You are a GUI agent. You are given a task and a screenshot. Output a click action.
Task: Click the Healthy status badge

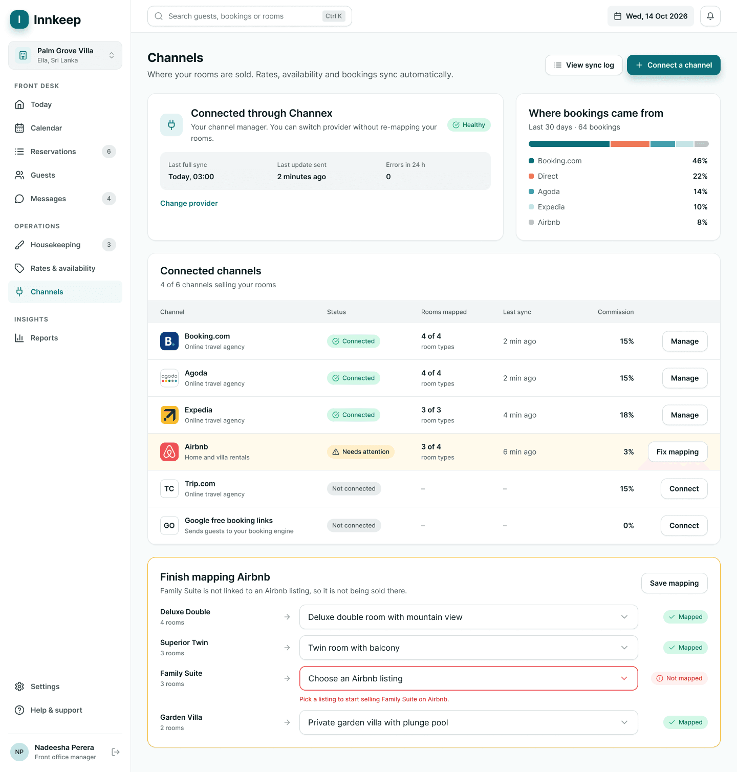(469, 125)
